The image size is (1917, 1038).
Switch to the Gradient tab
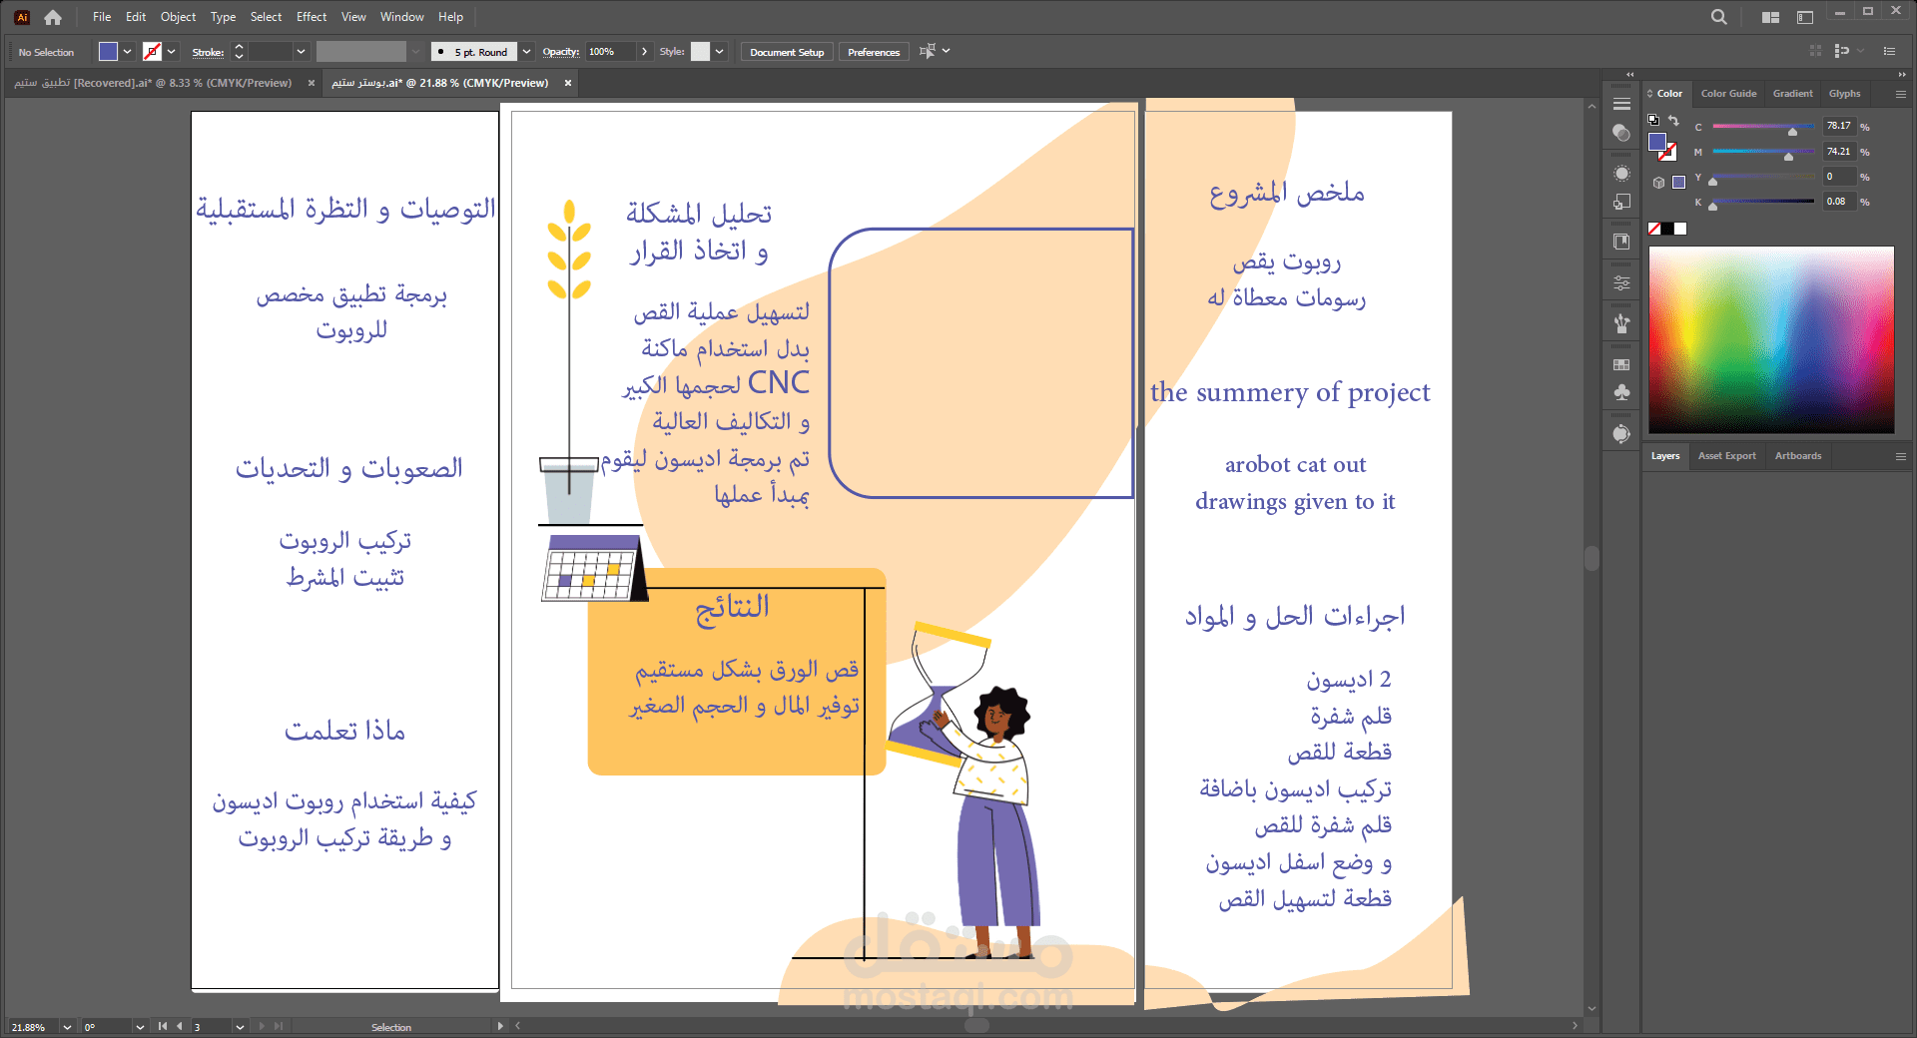1792,94
